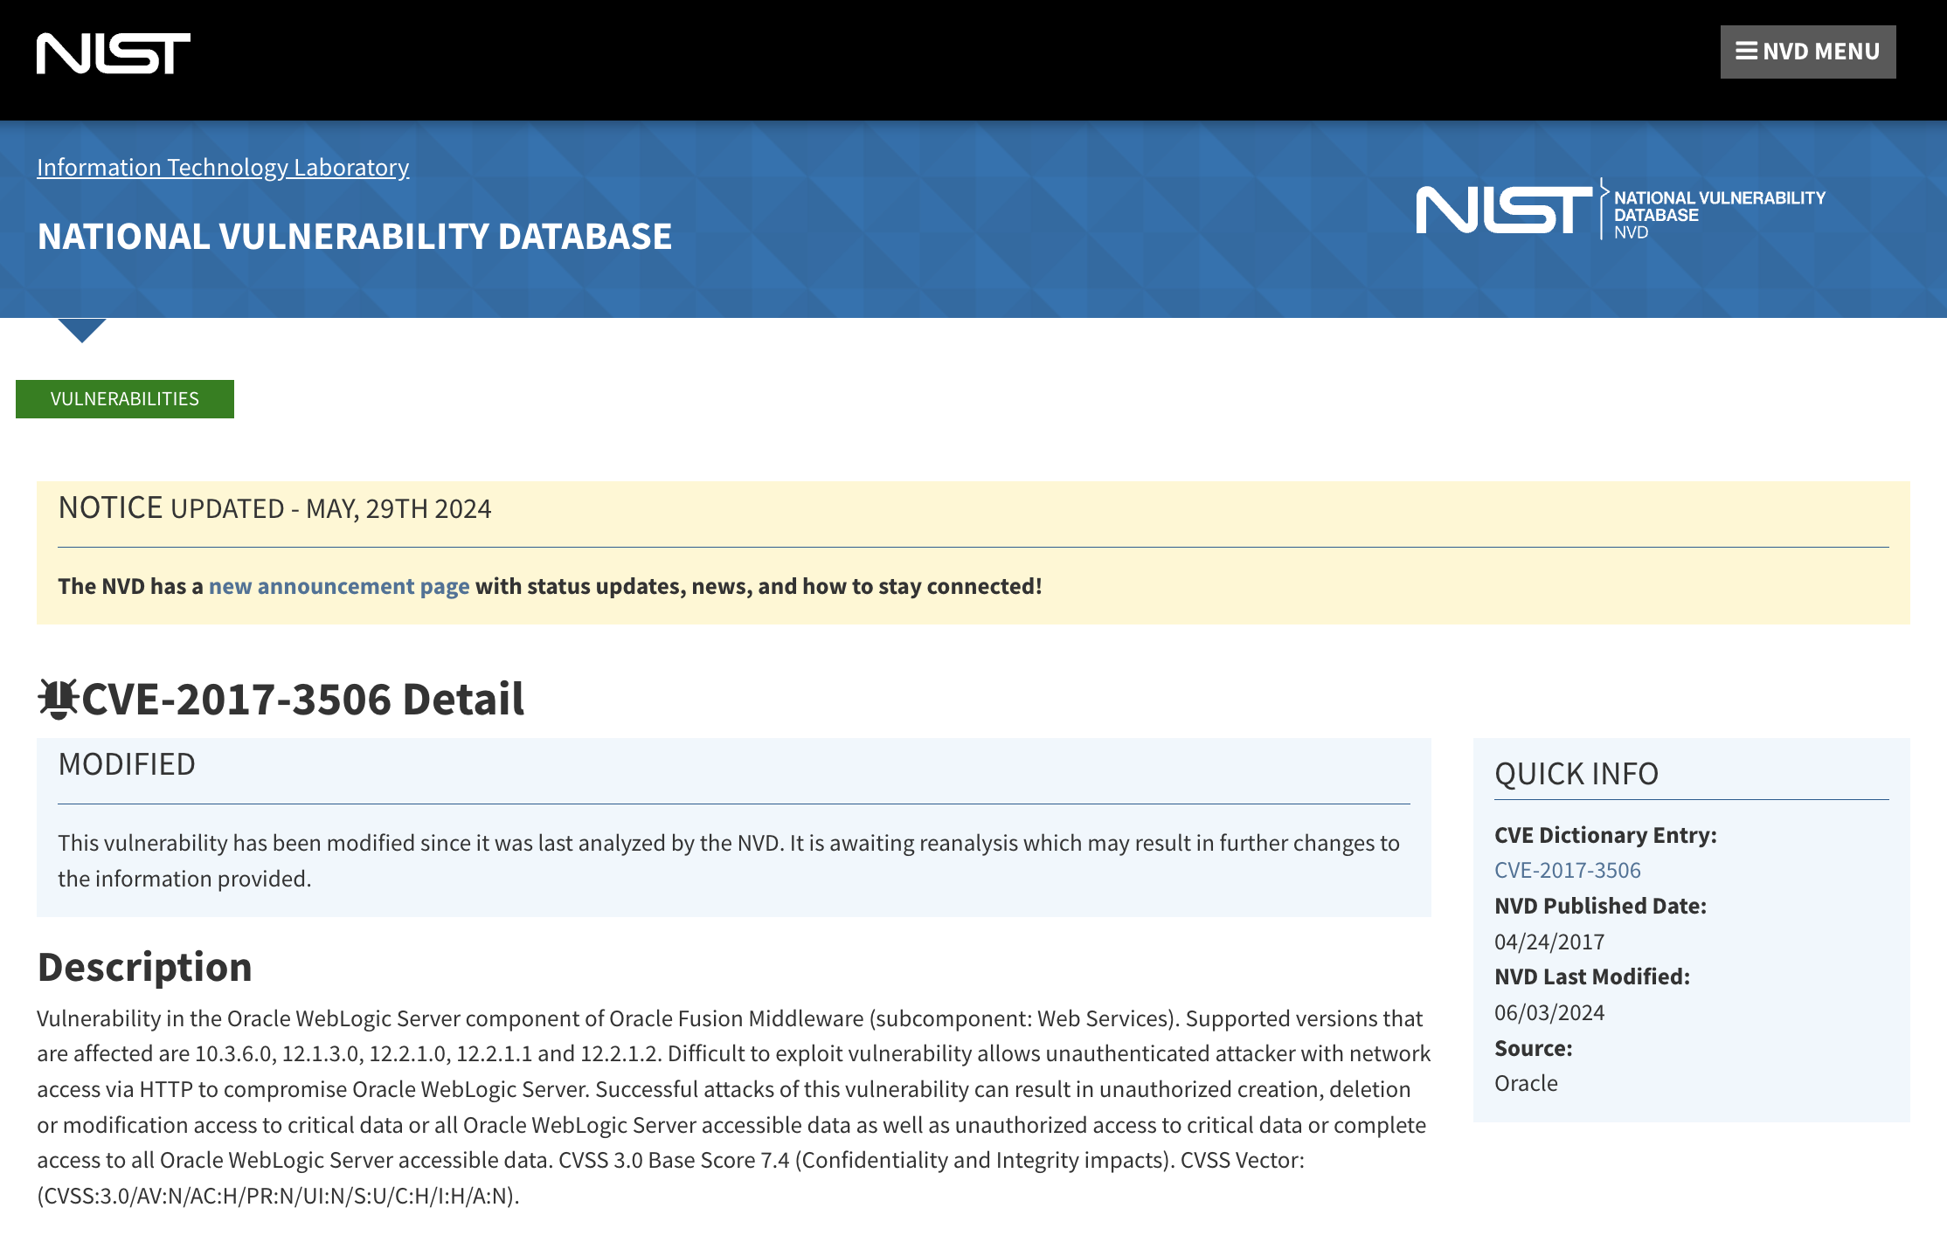Click the NVD Last Modified date 06/03/2024
The height and width of the screenshot is (1242, 1947).
tap(1549, 1012)
